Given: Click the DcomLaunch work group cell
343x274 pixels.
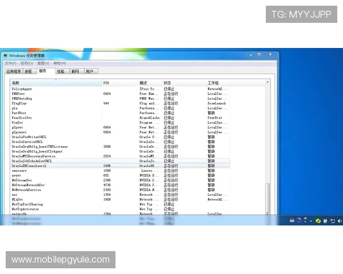Looking at the screenshot, I should 217,103.
